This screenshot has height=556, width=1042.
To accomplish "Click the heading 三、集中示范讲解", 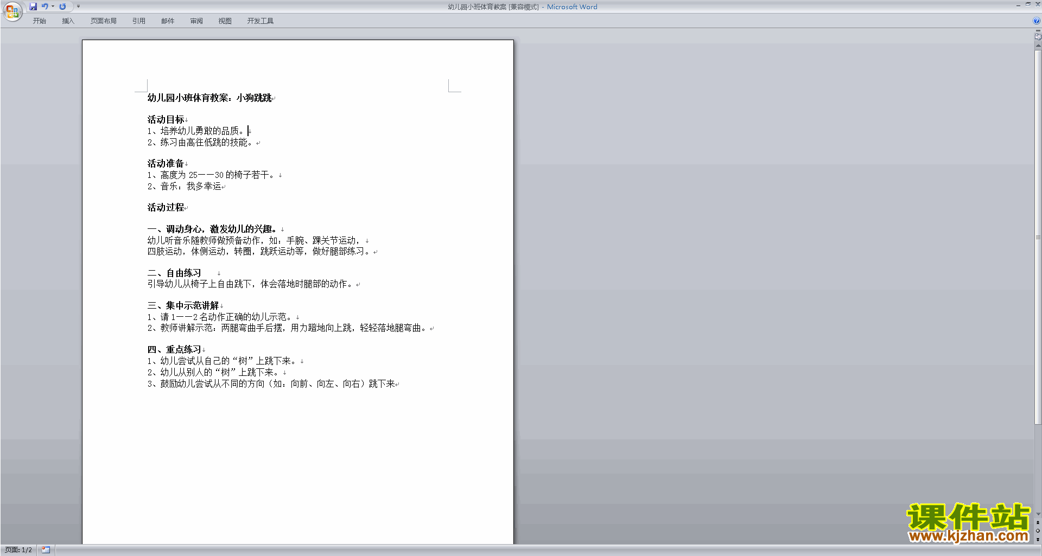I will [x=183, y=305].
